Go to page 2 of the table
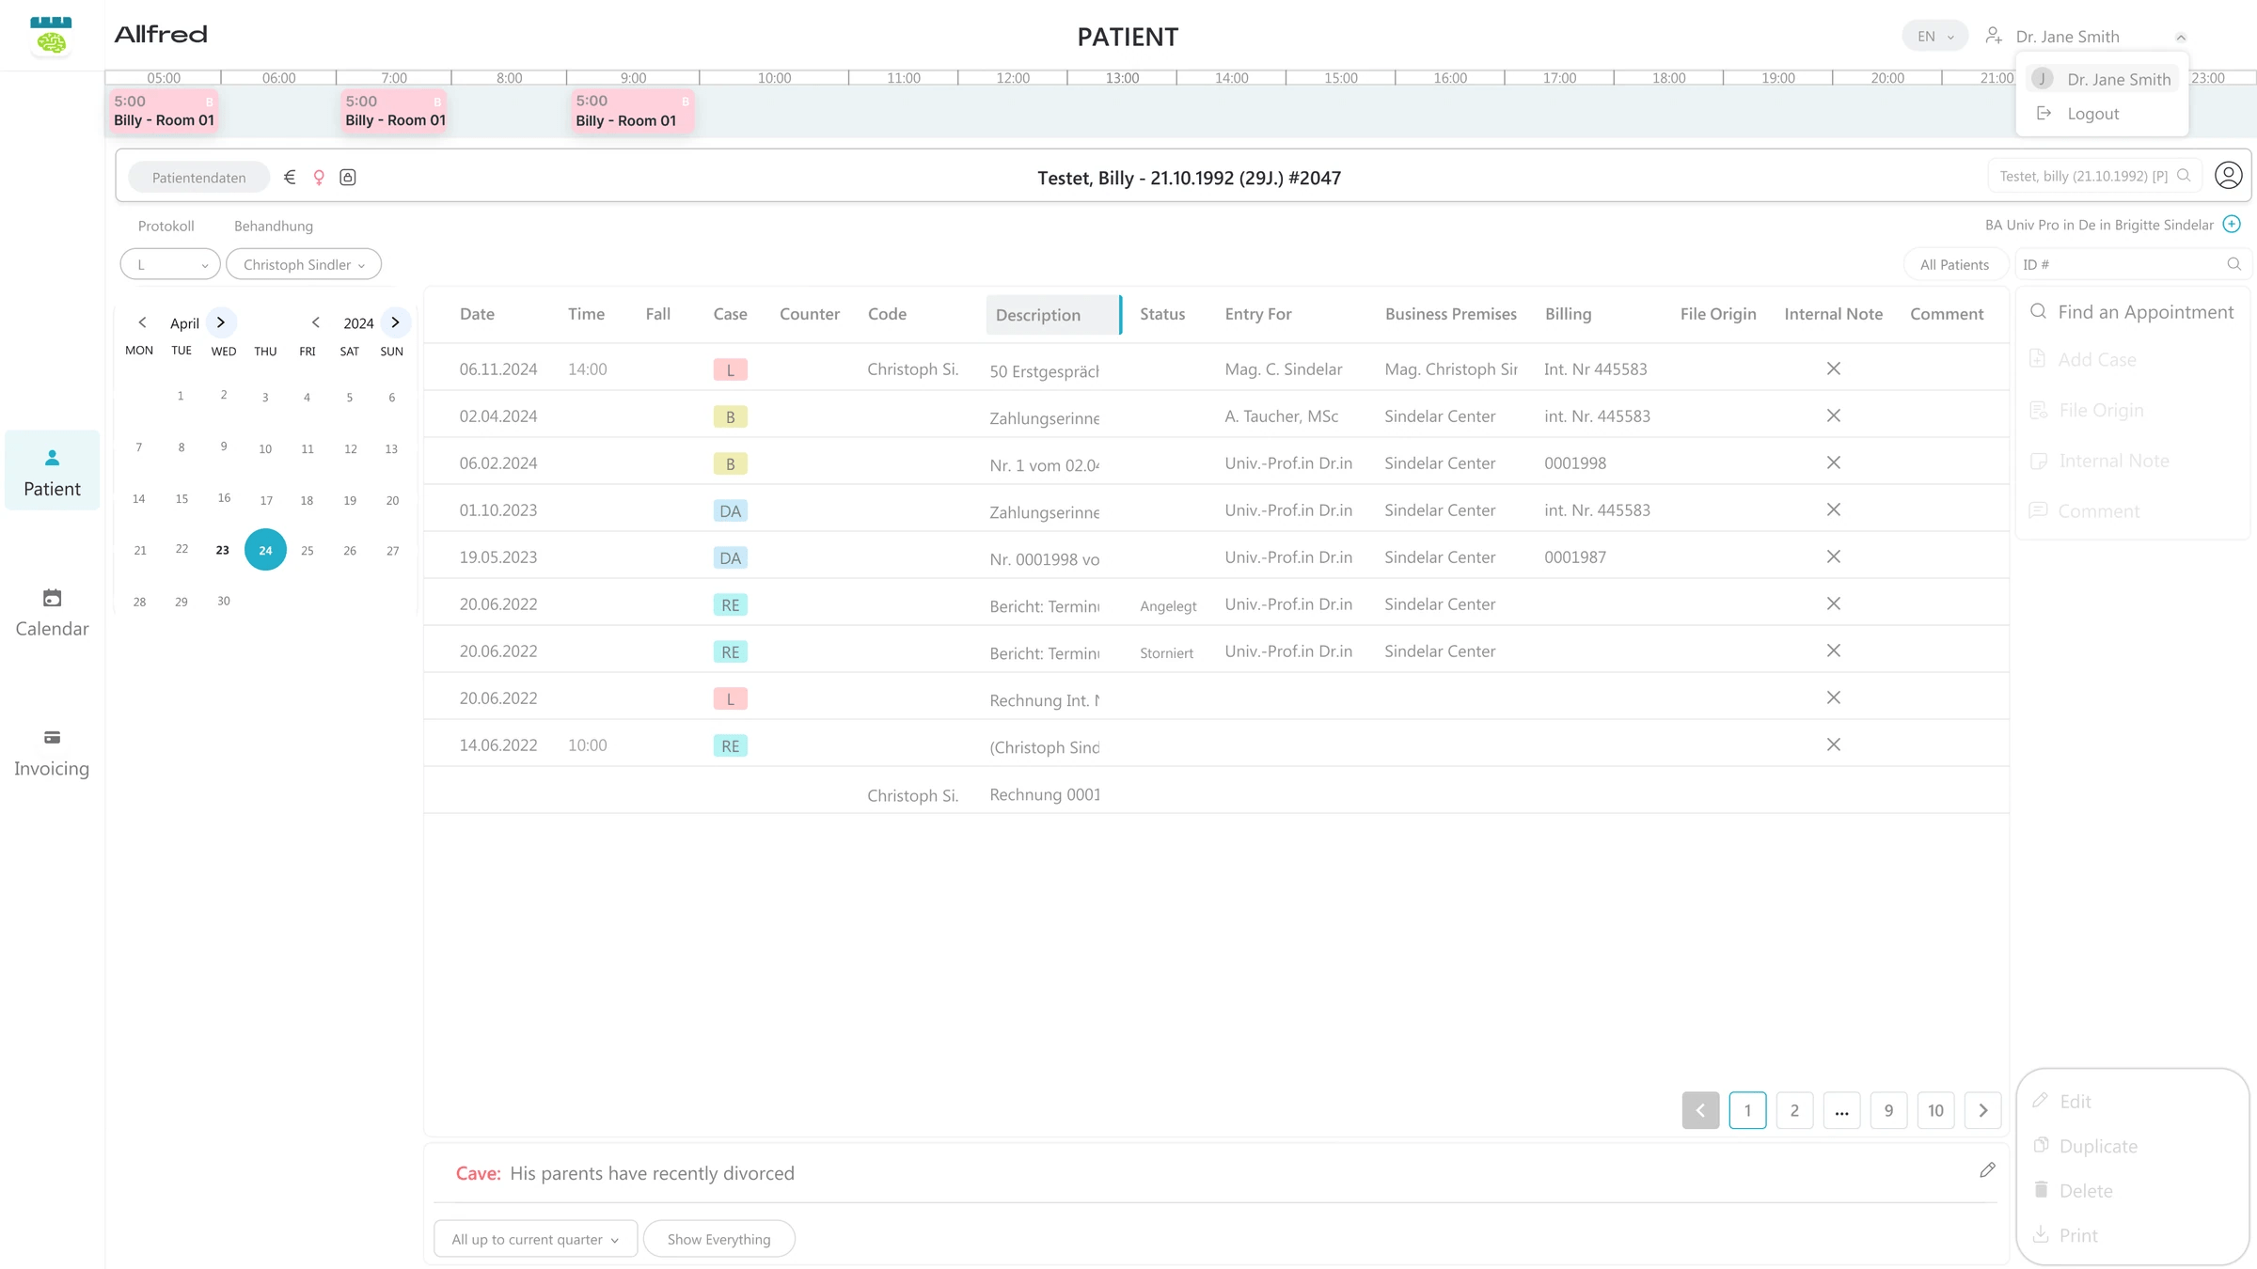The width and height of the screenshot is (2257, 1269). [1794, 1110]
